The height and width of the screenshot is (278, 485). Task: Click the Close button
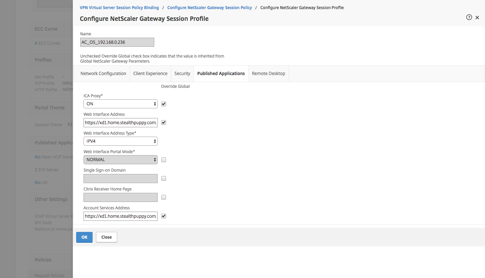106,237
